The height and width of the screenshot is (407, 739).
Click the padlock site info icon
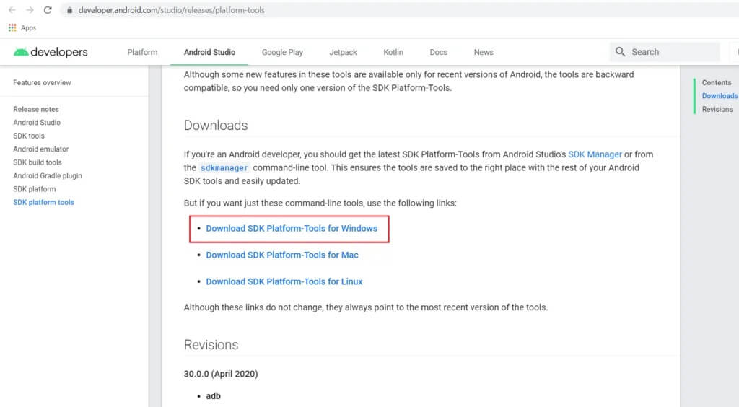tap(69, 11)
